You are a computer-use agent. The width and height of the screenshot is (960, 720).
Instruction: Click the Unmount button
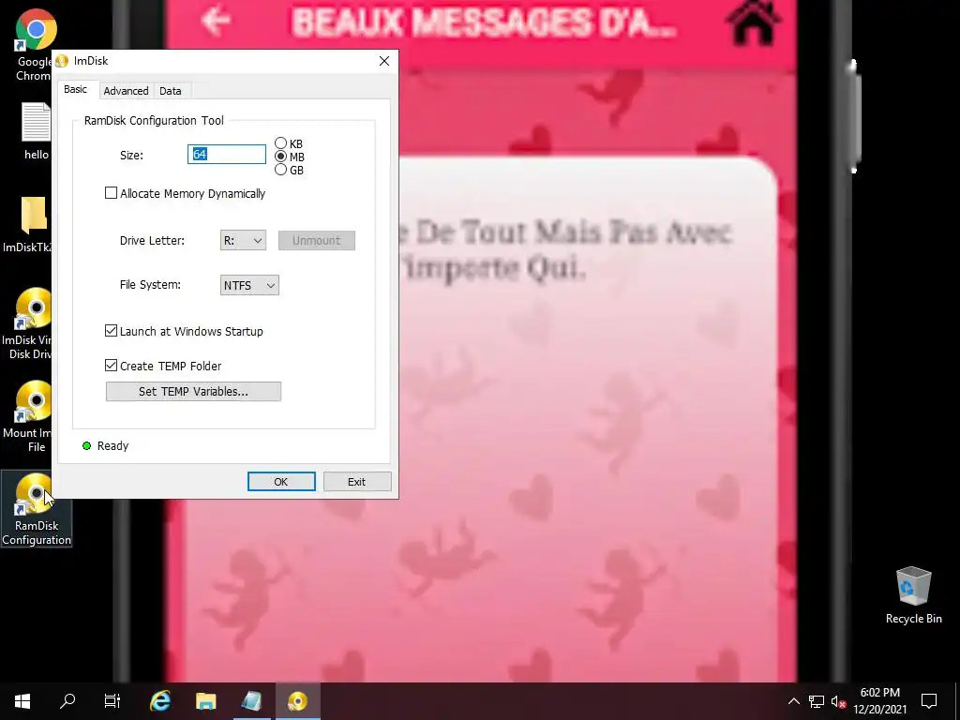click(317, 241)
